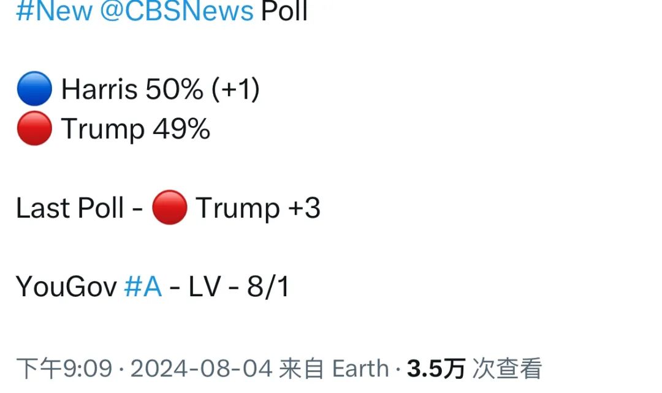The height and width of the screenshot is (393, 662).
Task: Click the 3.5万 view count
Action: coord(436,368)
